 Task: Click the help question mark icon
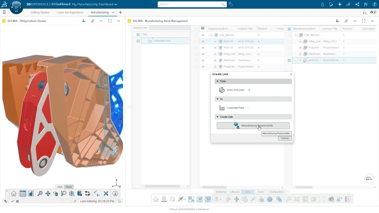pos(374,4)
